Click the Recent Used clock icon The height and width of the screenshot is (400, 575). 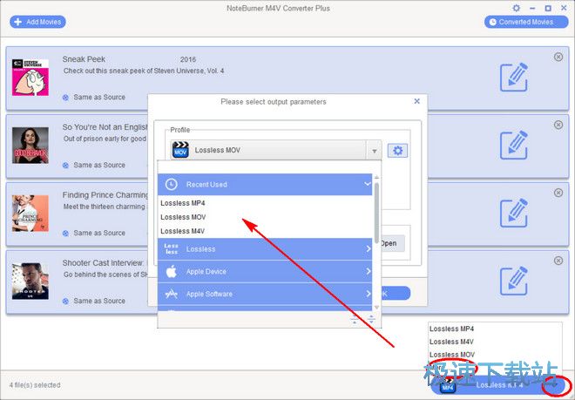[172, 184]
